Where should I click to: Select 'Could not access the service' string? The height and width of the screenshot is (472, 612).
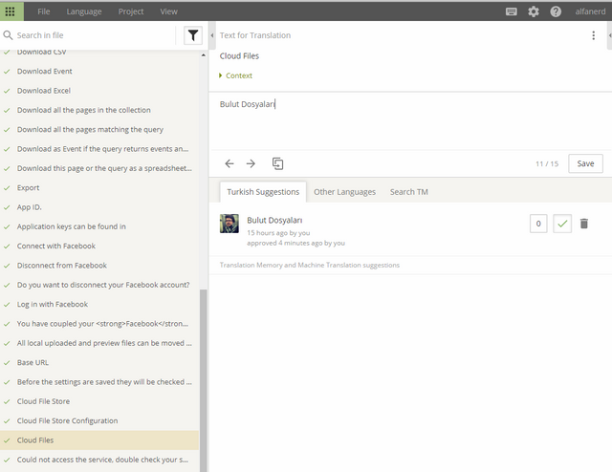pos(99,460)
